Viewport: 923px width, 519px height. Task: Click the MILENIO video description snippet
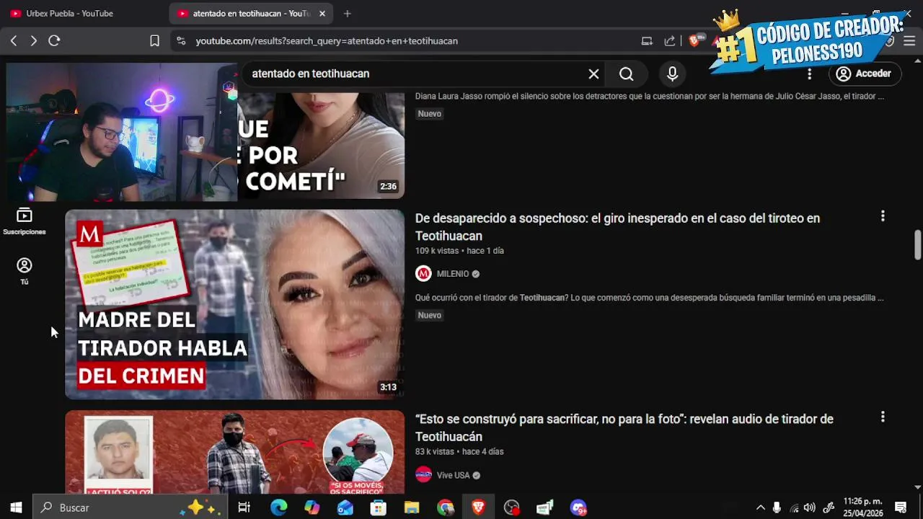pyautogui.click(x=650, y=298)
